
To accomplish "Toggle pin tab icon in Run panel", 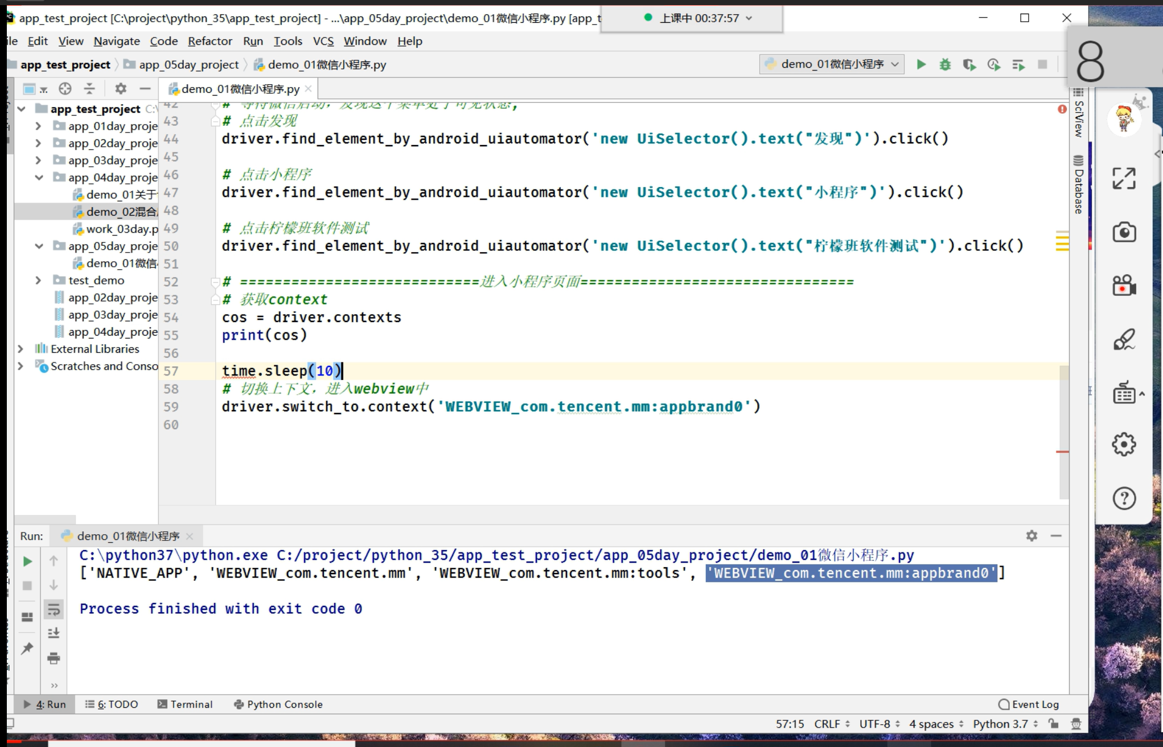I will point(27,649).
